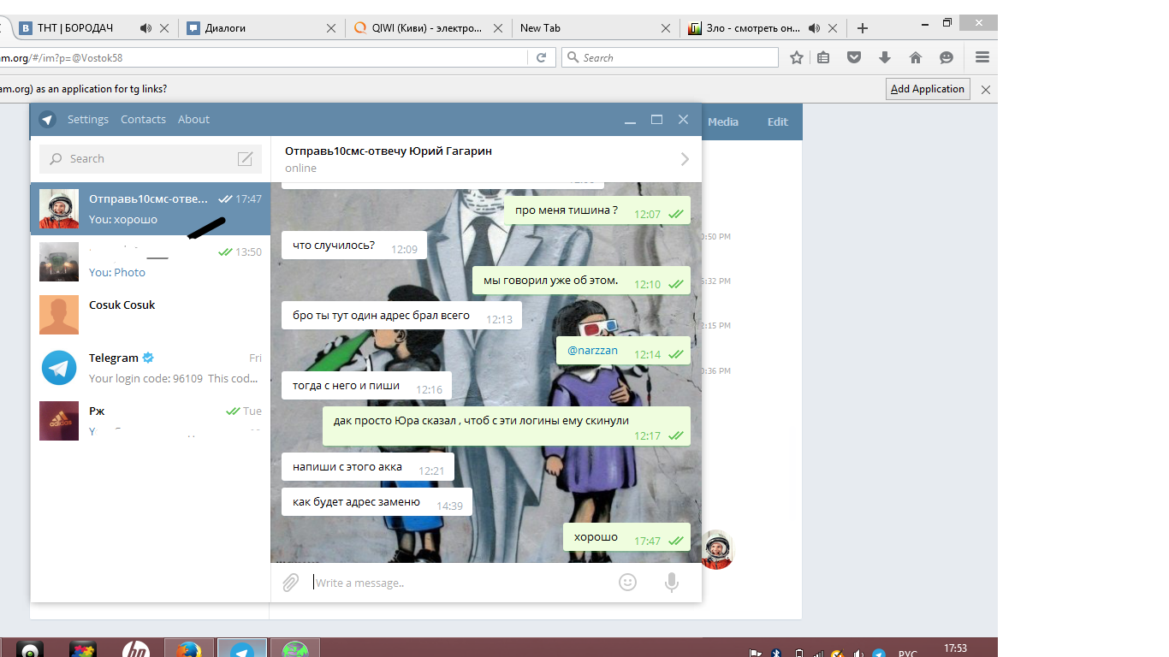
Task: Click the message "как будет адрес заменю"
Action: (377, 502)
